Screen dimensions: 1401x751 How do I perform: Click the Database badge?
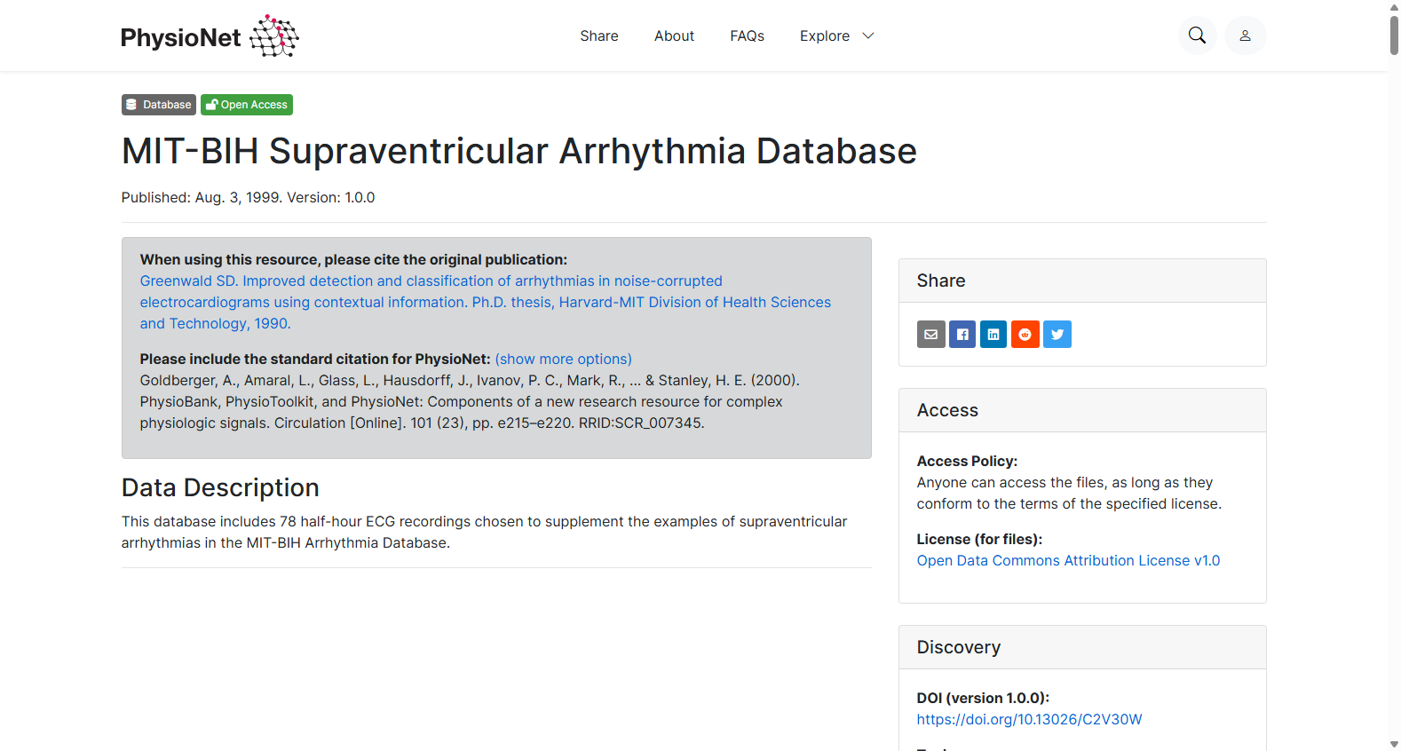[159, 105]
